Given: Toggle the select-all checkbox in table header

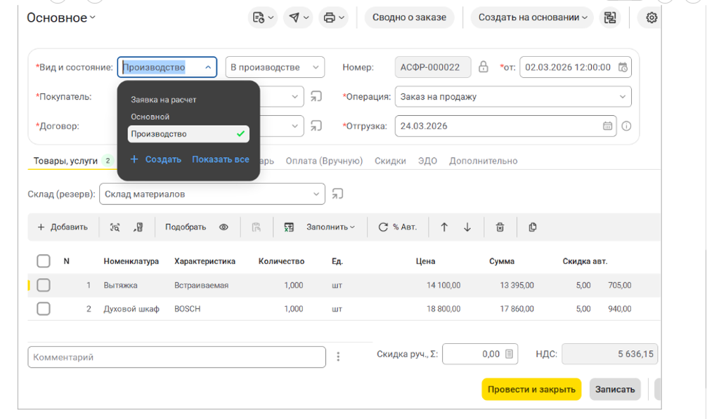Looking at the screenshot, I should (44, 261).
